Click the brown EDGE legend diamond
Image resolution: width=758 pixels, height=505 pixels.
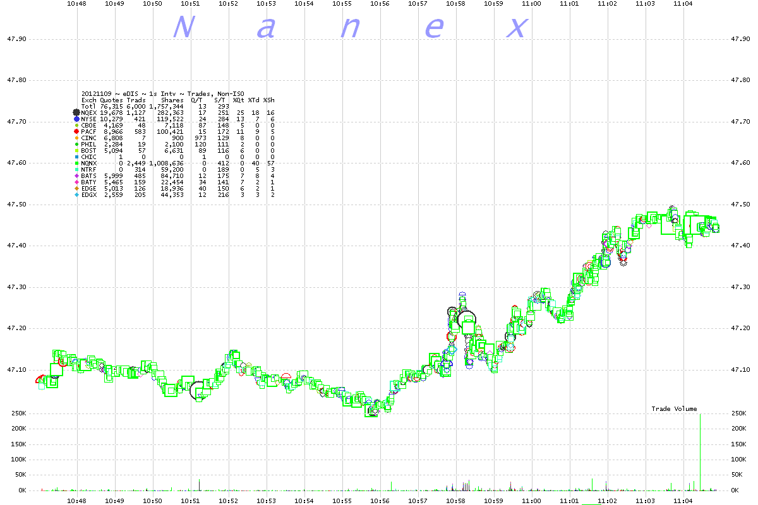pos(76,188)
